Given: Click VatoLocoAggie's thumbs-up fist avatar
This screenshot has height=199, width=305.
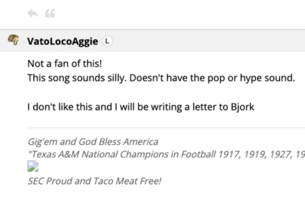Looking at the screenshot, I should [13, 40].
